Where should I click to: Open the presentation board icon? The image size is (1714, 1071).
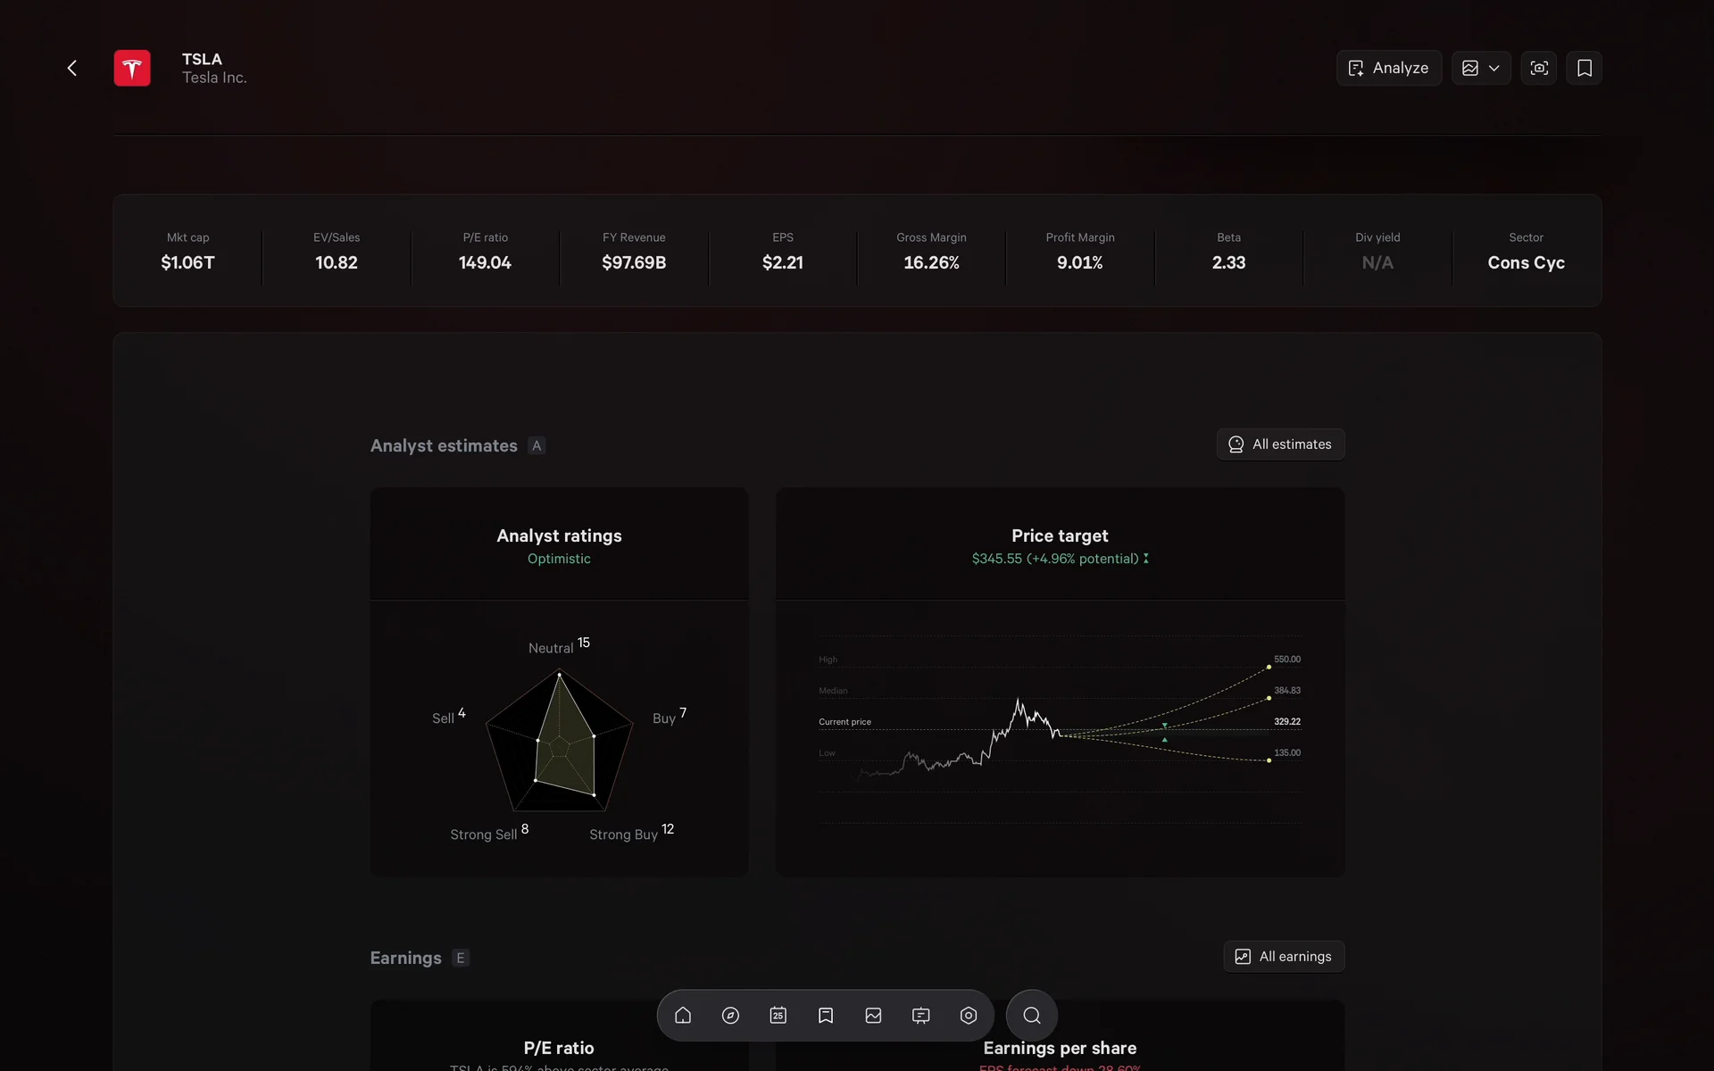920,1016
